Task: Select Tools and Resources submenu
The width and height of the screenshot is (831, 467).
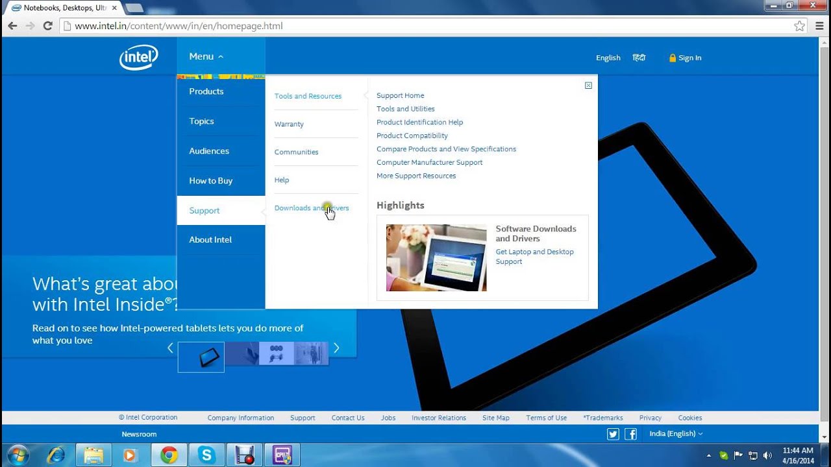Action: [x=308, y=96]
